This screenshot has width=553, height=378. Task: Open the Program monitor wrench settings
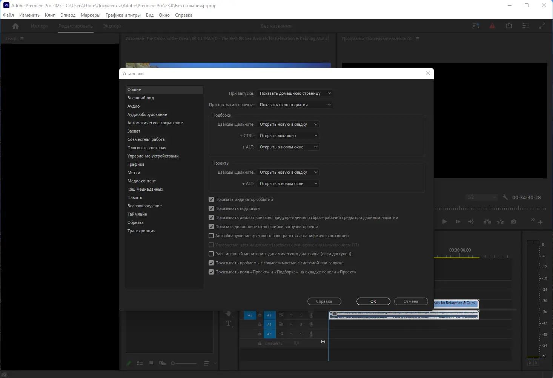pos(505,197)
